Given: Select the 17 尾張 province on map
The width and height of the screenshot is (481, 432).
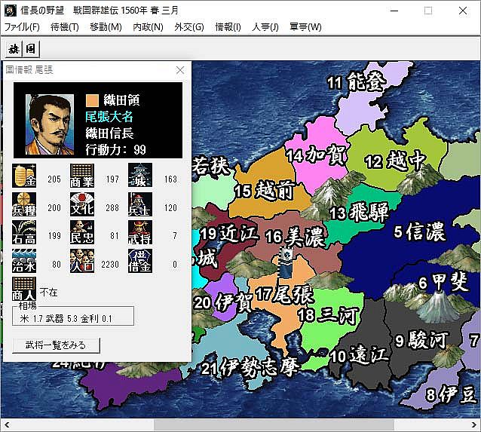Looking at the screenshot, I should pyautogui.click(x=284, y=295).
